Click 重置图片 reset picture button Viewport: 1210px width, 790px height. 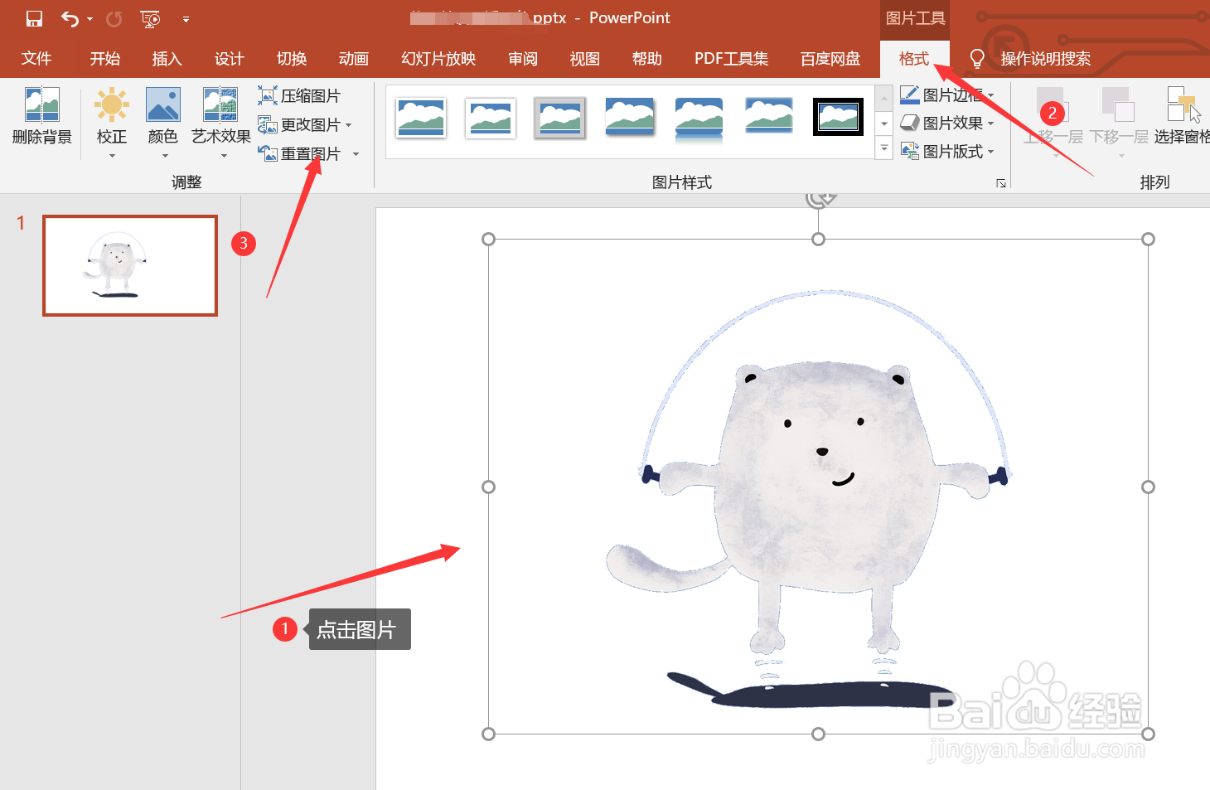pyautogui.click(x=299, y=154)
